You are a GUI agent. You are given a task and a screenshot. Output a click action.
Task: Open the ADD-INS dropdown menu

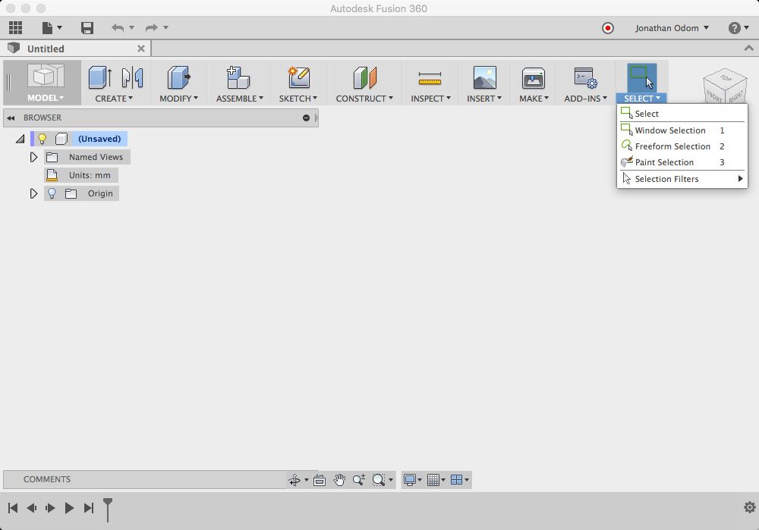(x=586, y=98)
